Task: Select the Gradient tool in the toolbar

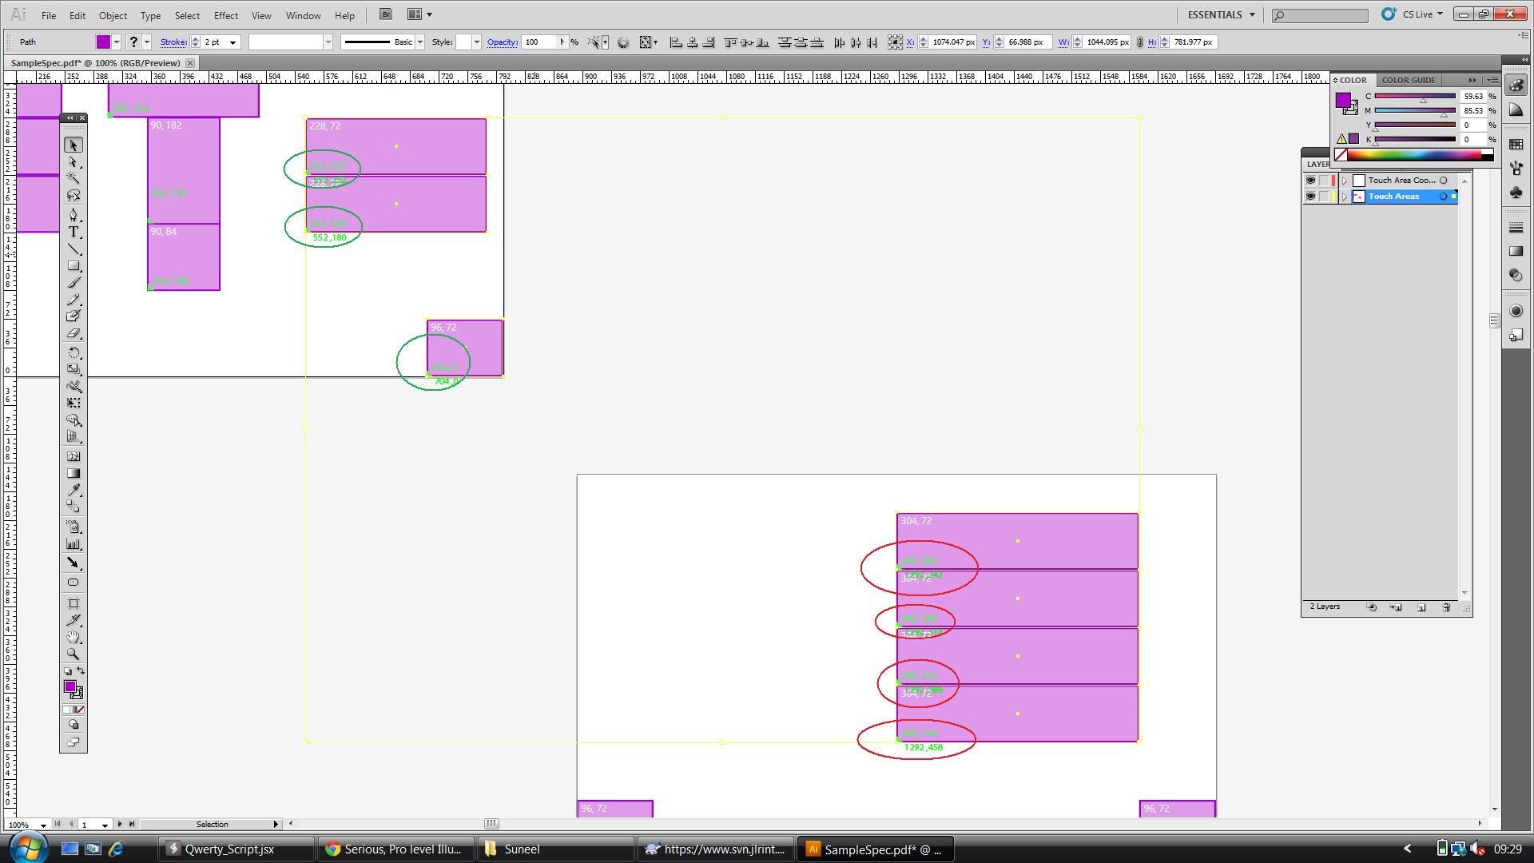Action: click(x=74, y=473)
